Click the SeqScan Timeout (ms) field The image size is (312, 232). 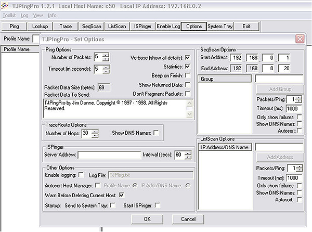coord(294,108)
